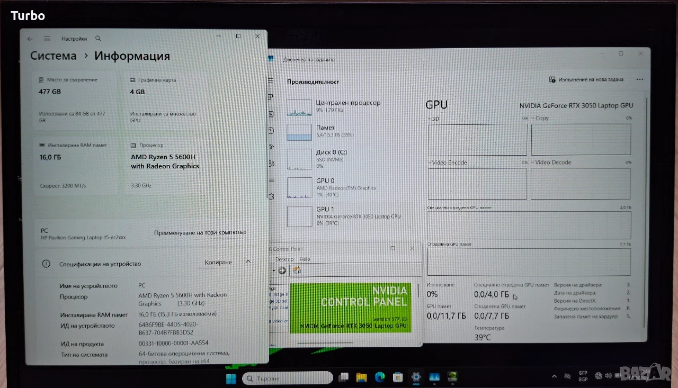Screen dimensions: 678x388
Task: Open Task View from the taskbar
Action: click(x=344, y=377)
